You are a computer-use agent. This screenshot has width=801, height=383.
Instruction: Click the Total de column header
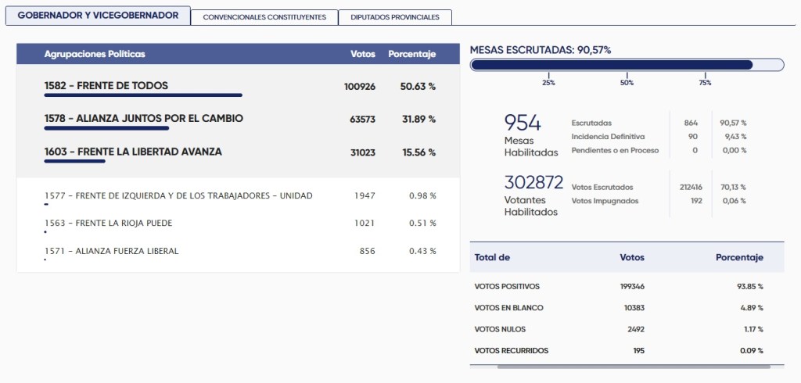click(x=492, y=257)
